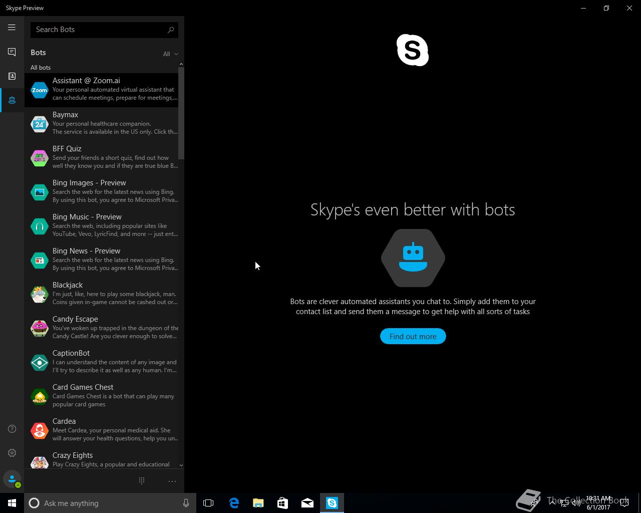641x513 pixels.
Task: Select CaptionBot name
Action: click(x=71, y=353)
